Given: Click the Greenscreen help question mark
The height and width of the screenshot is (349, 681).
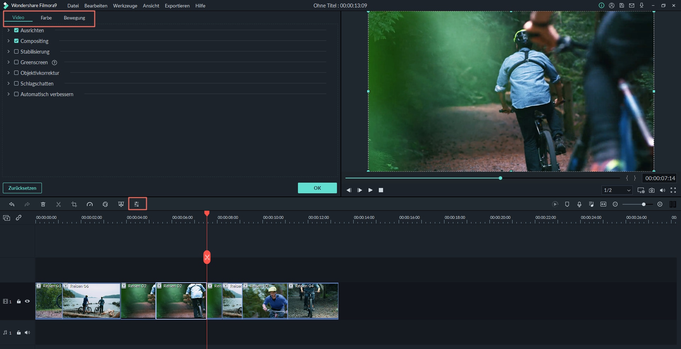Looking at the screenshot, I should pos(55,63).
